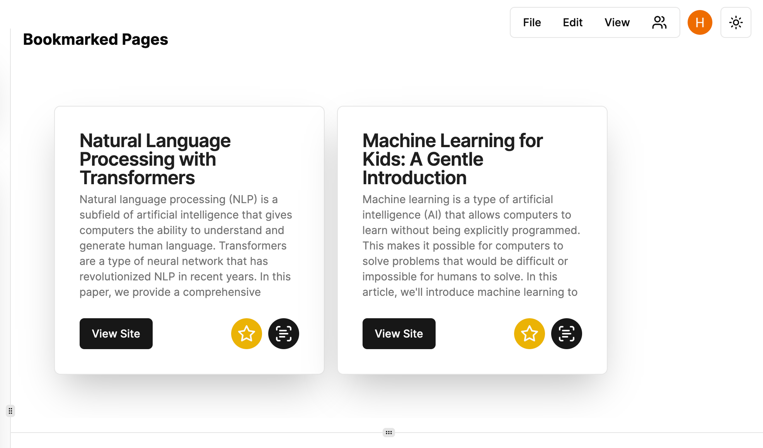
Task: Open the View menu
Action: (617, 22)
